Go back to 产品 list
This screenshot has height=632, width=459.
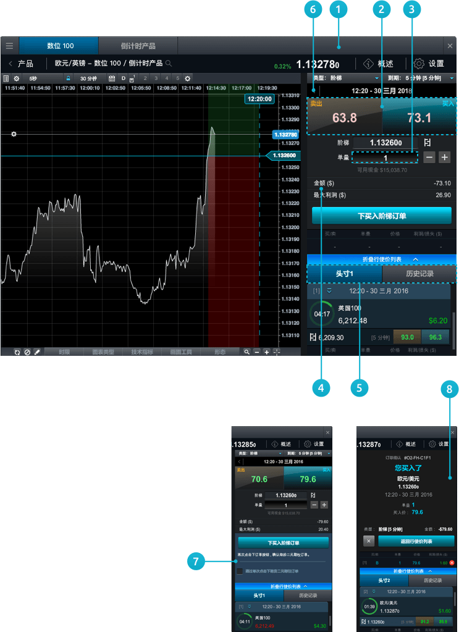pos(21,64)
